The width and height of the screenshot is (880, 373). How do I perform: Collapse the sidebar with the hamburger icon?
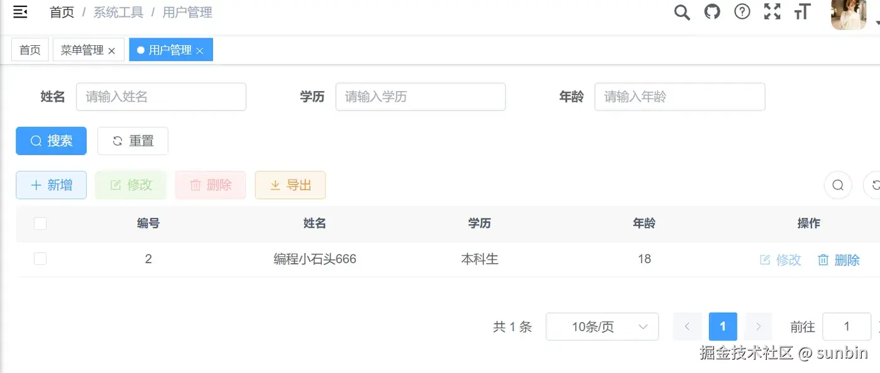pyautogui.click(x=20, y=12)
